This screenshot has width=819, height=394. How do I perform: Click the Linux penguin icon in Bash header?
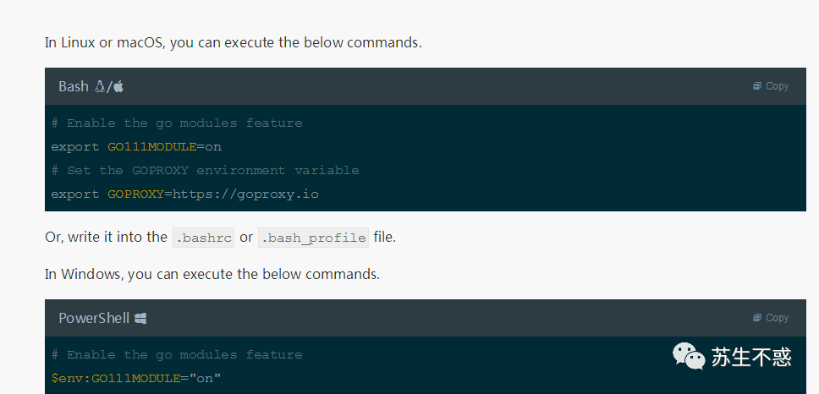coord(101,86)
